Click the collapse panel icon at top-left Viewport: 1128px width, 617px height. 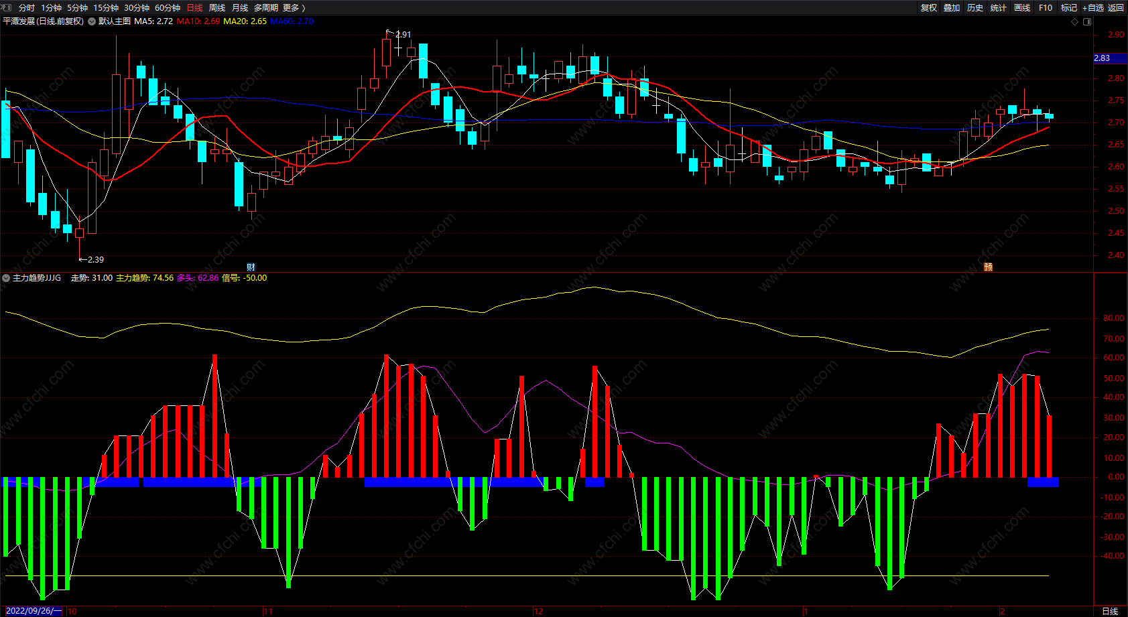pos(7,7)
